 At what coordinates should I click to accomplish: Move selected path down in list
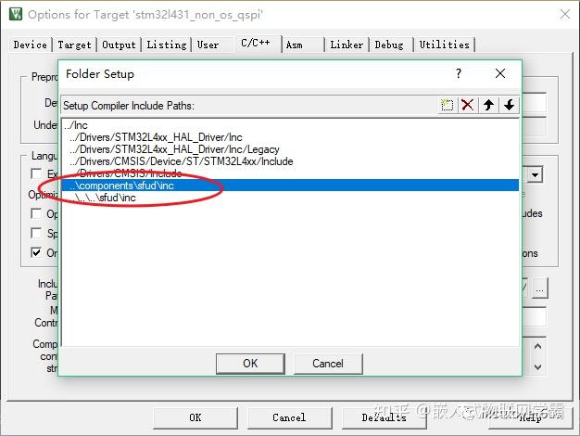click(509, 105)
